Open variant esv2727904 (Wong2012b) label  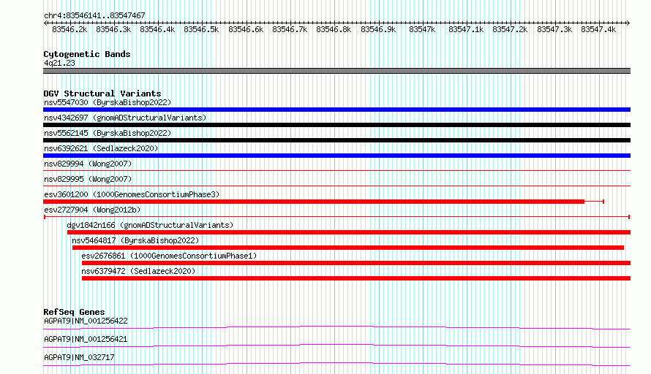tap(92, 210)
